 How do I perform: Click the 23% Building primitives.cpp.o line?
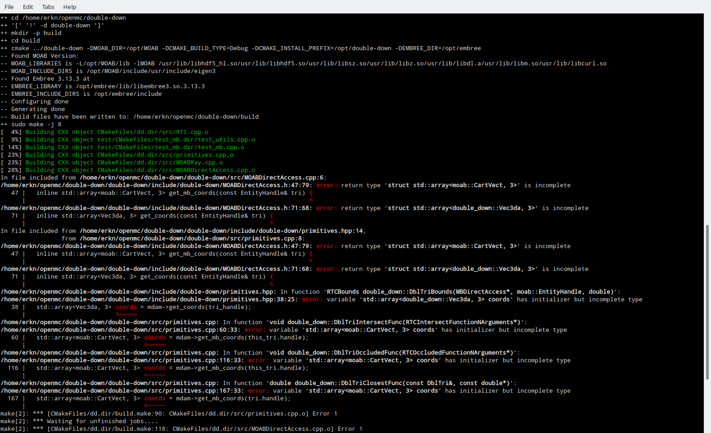117,155
